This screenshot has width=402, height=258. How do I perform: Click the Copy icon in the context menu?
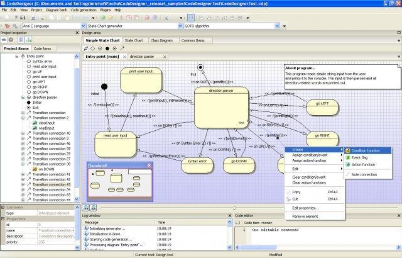click(x=289, y=192)
